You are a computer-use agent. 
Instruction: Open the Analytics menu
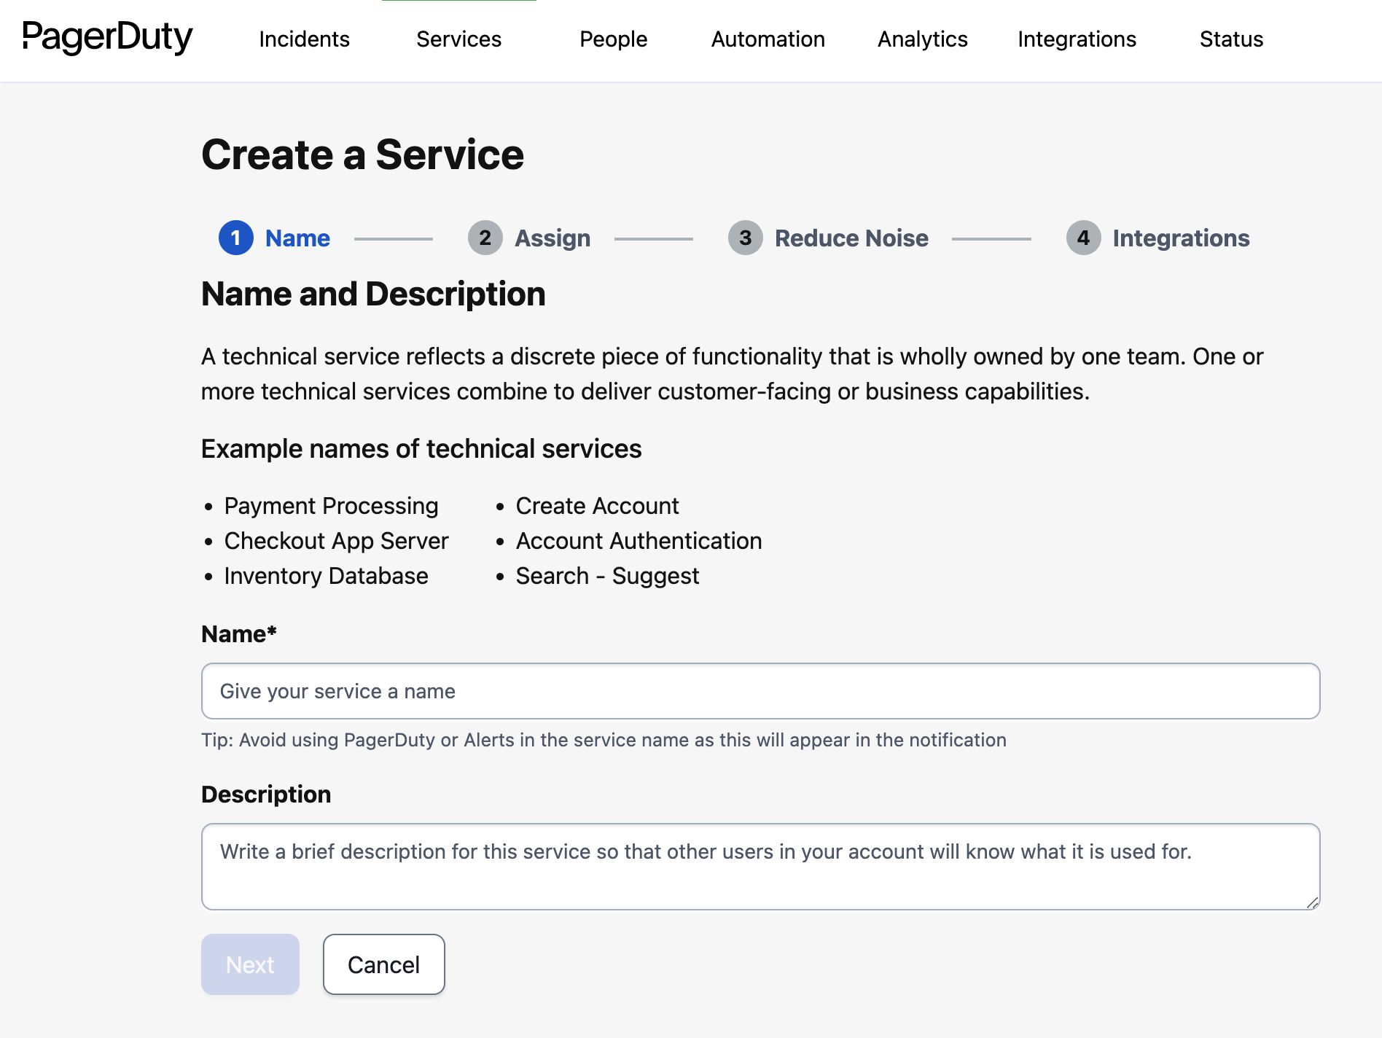click(x=922, y=39)
